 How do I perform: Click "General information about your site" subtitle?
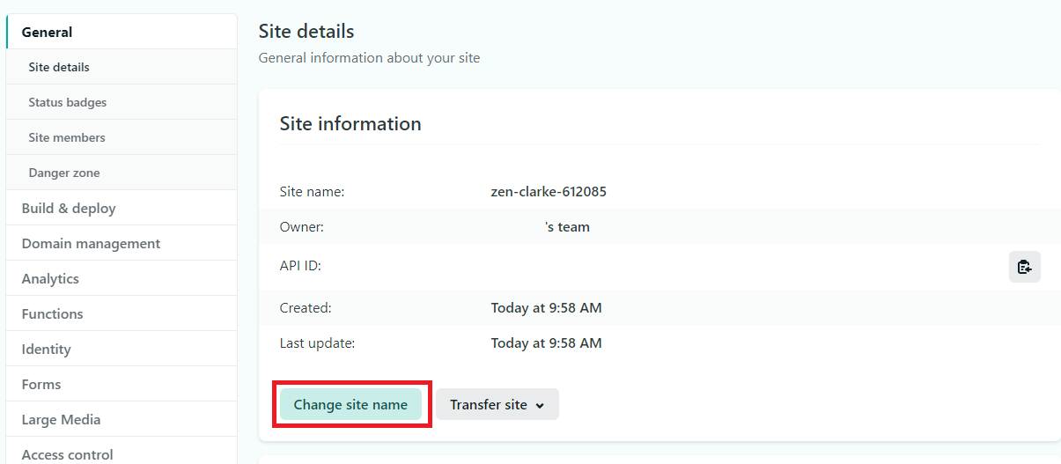click(369, 58)
